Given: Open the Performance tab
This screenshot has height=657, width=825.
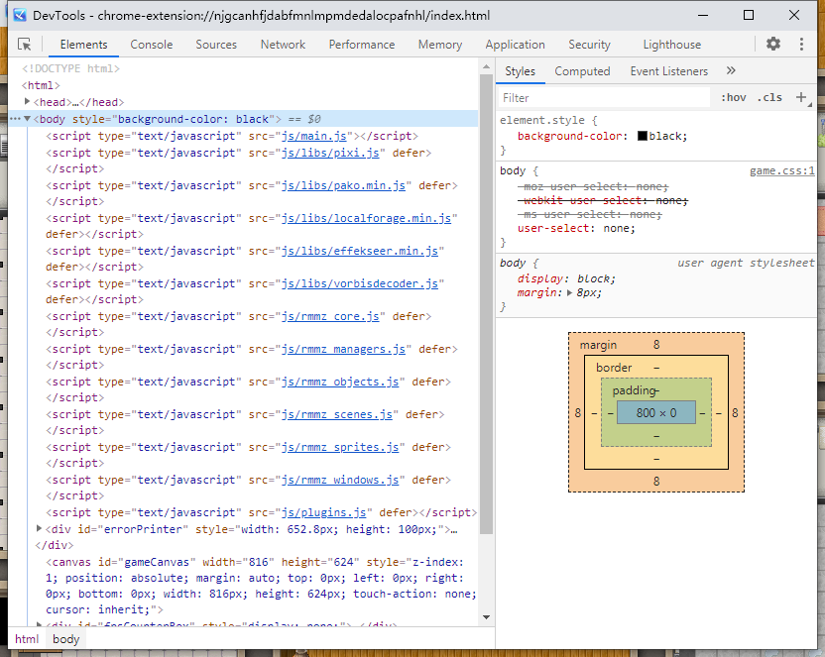Looking at the screenshot, I should point(362,45).
